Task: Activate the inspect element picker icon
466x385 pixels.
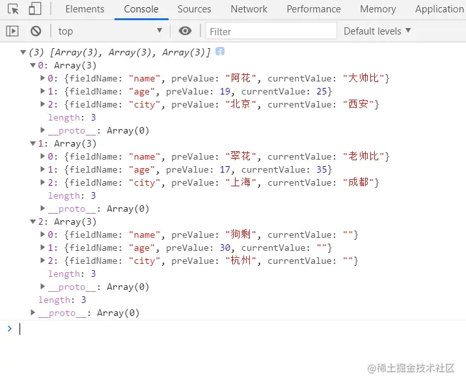Action: [x=13, y=9]
